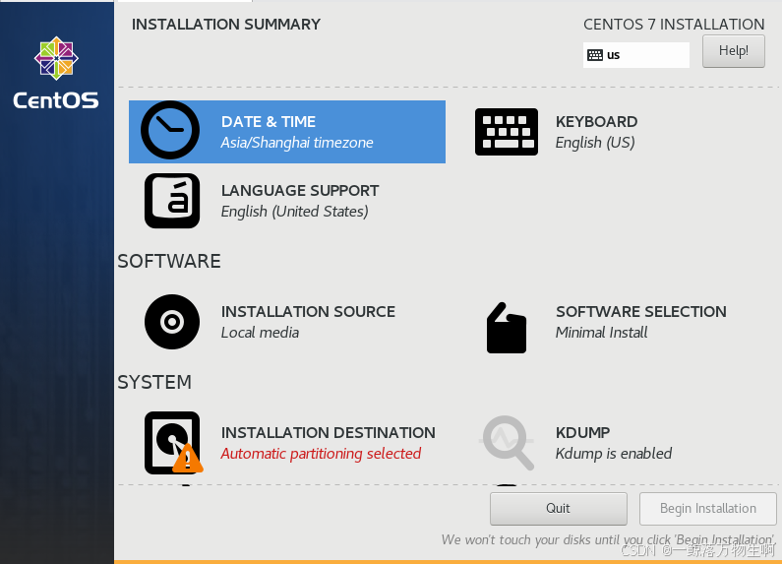Click 'Asia/Shanghai timezone' text
The width and height of the screenshot is (782, 564).
[297, 143]
